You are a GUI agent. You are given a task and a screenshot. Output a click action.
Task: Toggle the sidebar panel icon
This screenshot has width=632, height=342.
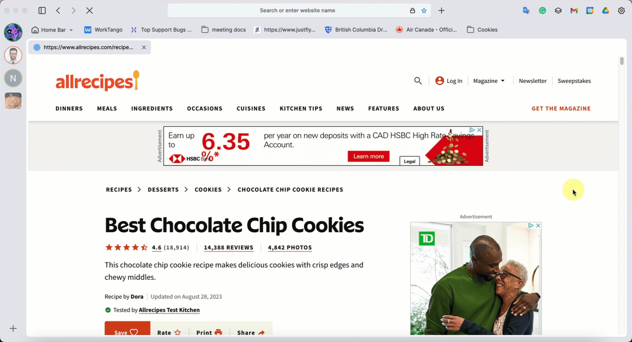42,11
